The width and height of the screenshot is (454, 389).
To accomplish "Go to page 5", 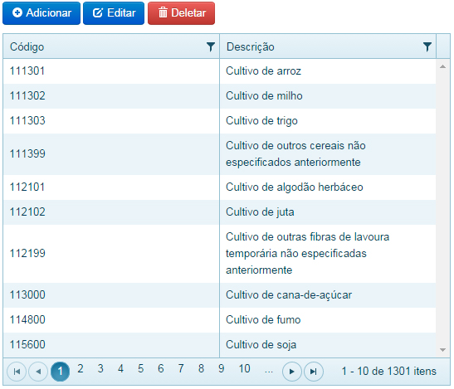I will pyautogui.click(x=141, y=369).
